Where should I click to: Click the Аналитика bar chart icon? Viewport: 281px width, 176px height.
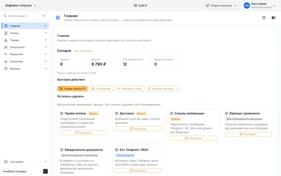pos(6,61)
